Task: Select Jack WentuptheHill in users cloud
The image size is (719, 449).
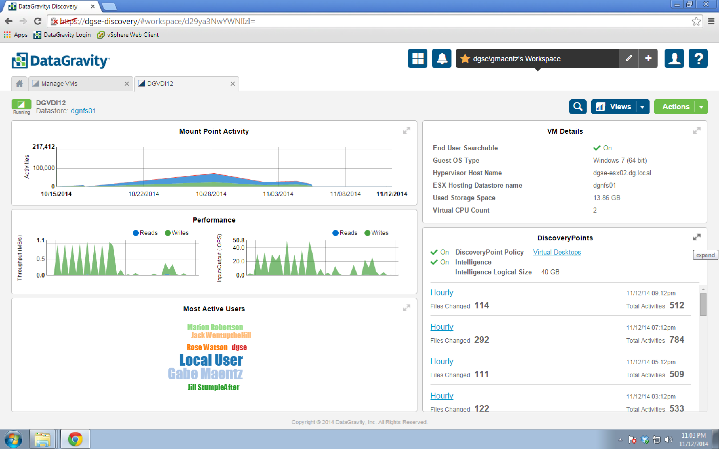Action: [x=221, y=335]
